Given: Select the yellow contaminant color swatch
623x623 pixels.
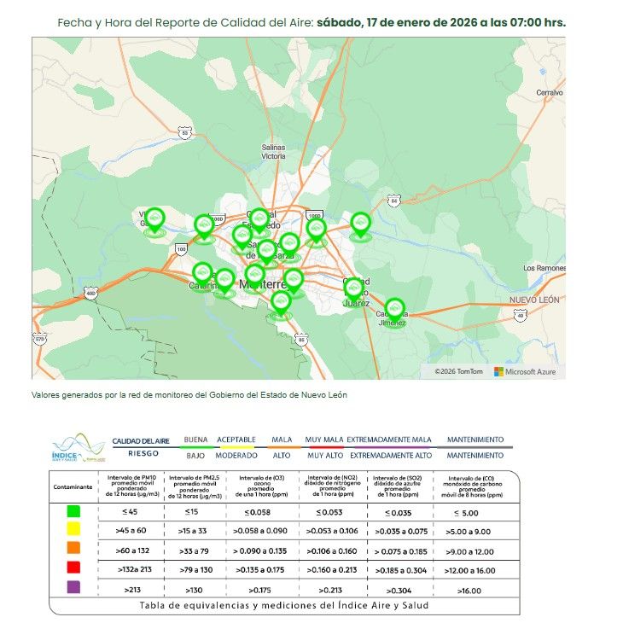Looking at the screenshot, I should [73, 531].
